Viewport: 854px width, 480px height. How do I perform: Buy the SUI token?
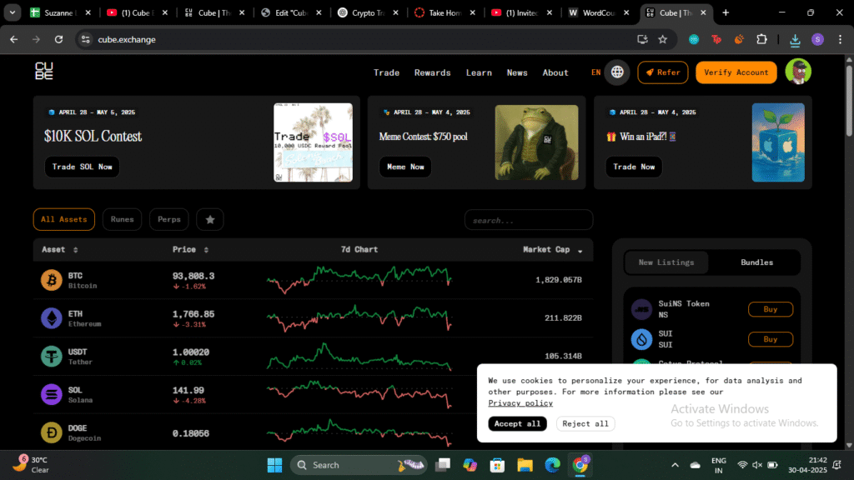[770, 339]
